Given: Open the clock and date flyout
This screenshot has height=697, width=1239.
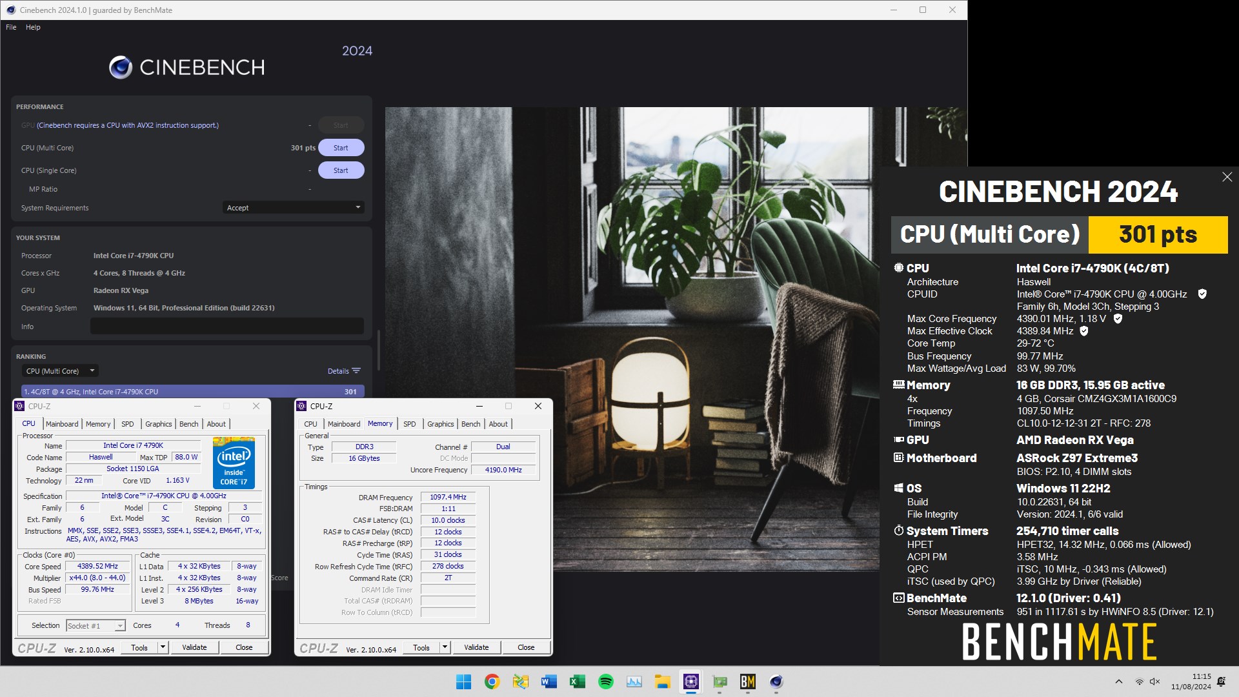Looking at the screenshot, I should point(1191,682).
